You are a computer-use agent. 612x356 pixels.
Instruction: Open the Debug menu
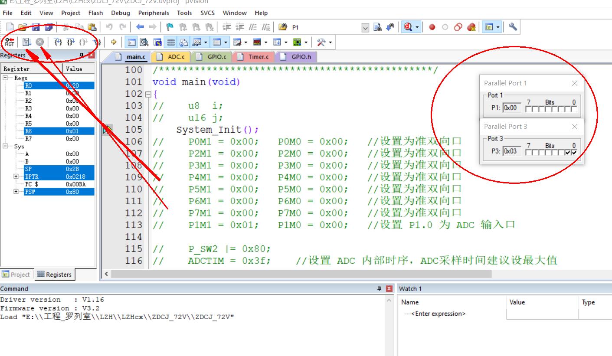[x=120, y=13]
